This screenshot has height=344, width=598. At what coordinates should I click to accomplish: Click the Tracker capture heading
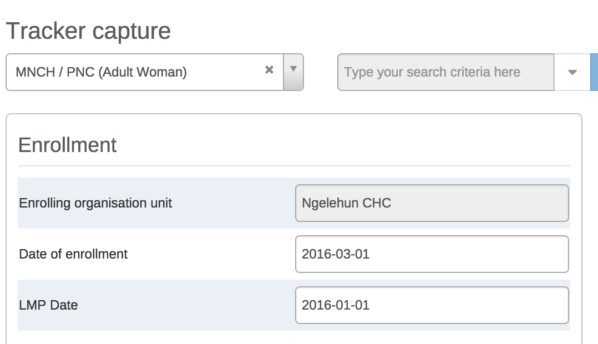88,31
